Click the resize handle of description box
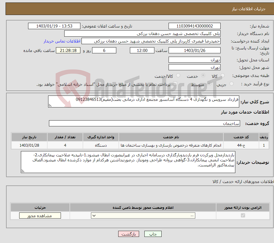This screenshot has height=243, width=274. click(50, 105)
